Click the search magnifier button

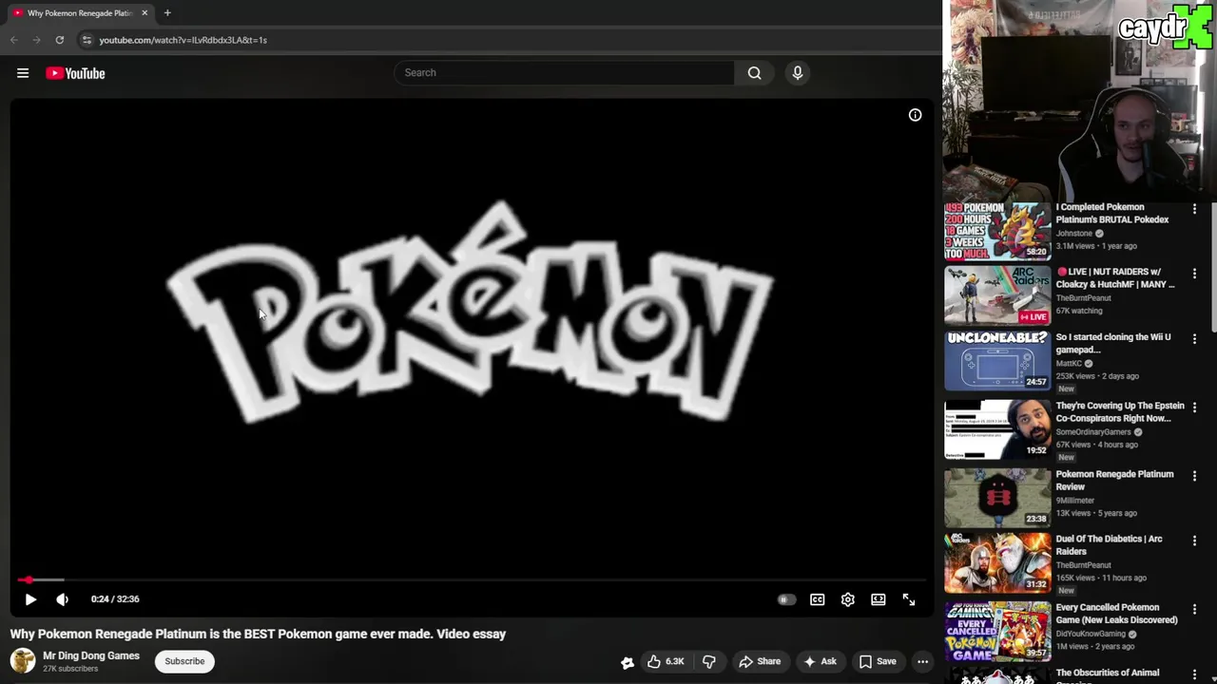click(754, 73)
